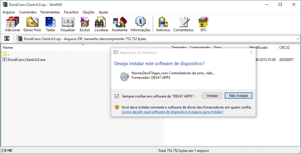The image size is (301, 154).
Task: Open the Ajuda menu
Action: pos(103,12)
